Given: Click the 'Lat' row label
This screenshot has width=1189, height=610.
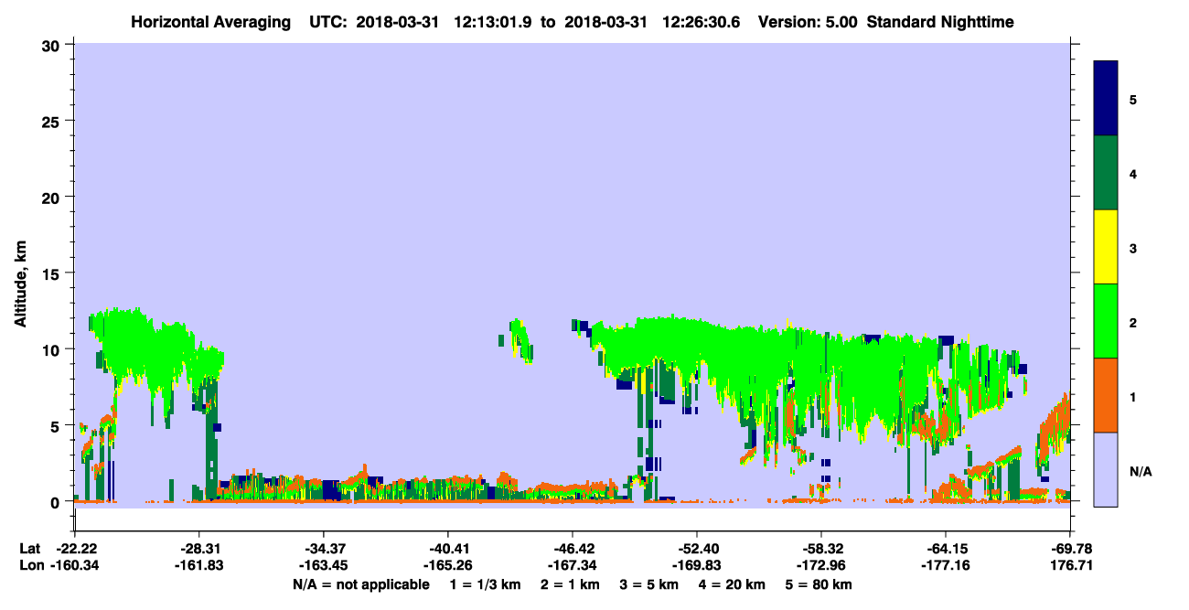Looking at the screenshot, I should pos(29,549).
